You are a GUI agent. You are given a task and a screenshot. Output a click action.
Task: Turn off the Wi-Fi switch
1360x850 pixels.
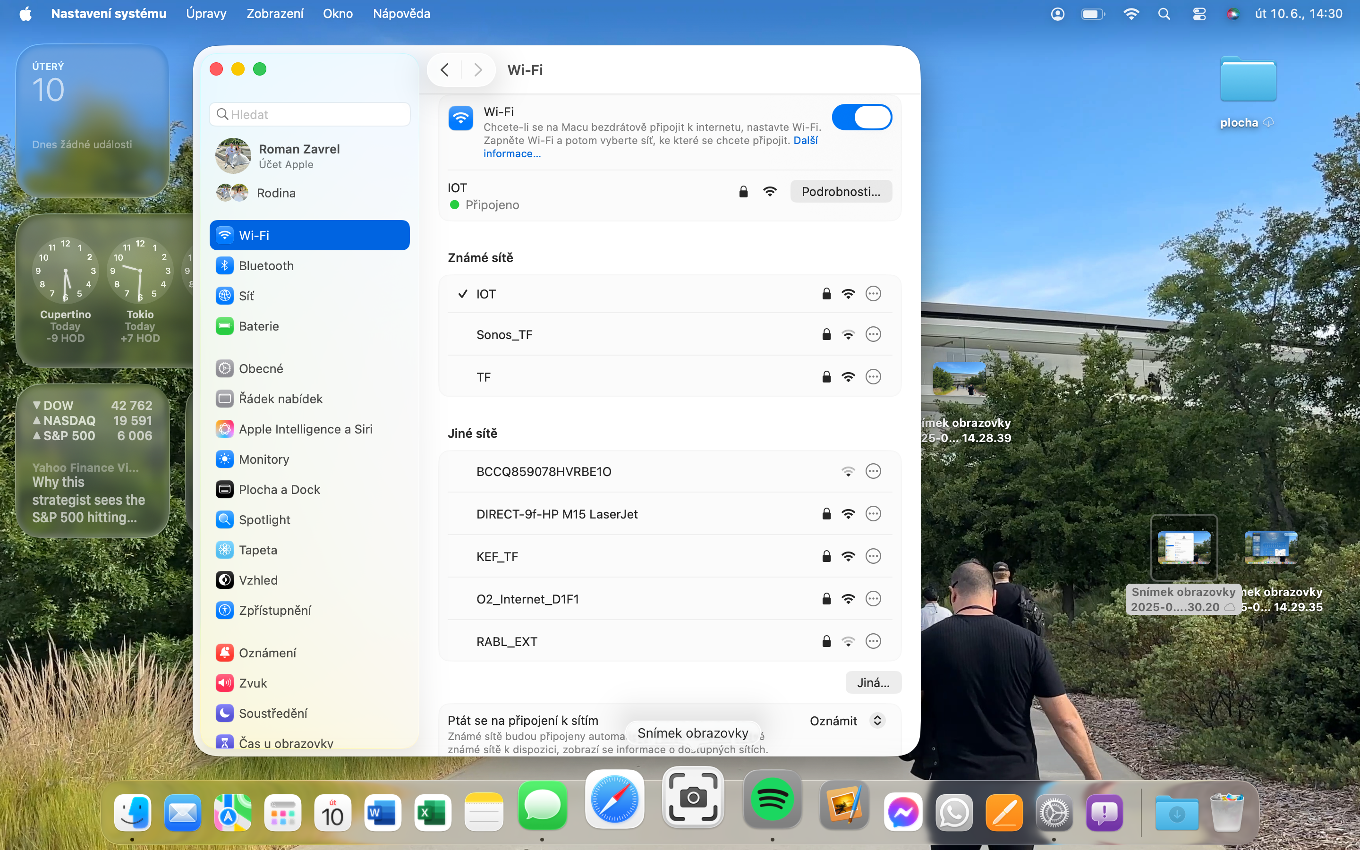point(861,118)
